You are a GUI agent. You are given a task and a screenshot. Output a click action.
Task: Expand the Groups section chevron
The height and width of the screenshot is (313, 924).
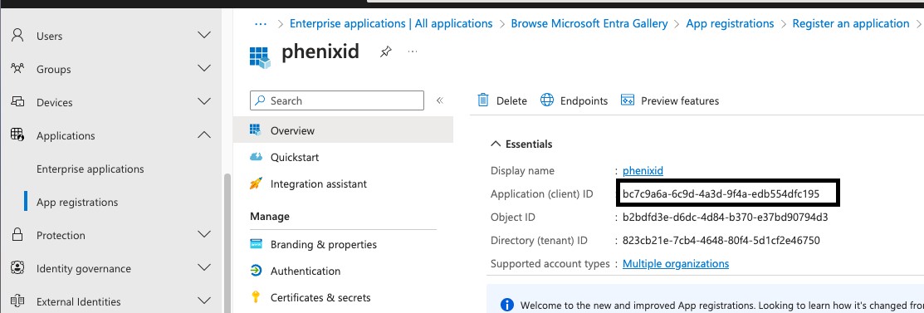(204, 68)
